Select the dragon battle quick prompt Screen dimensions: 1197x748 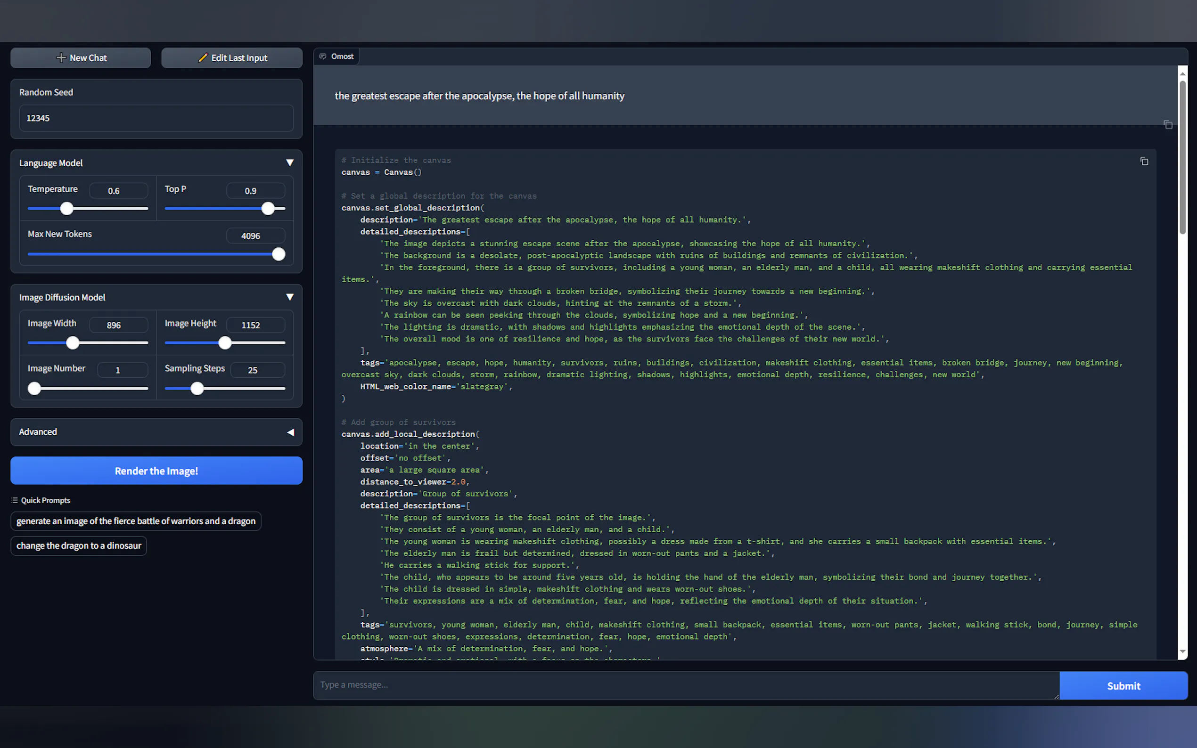pyautogui.click(x=136, y=521)
